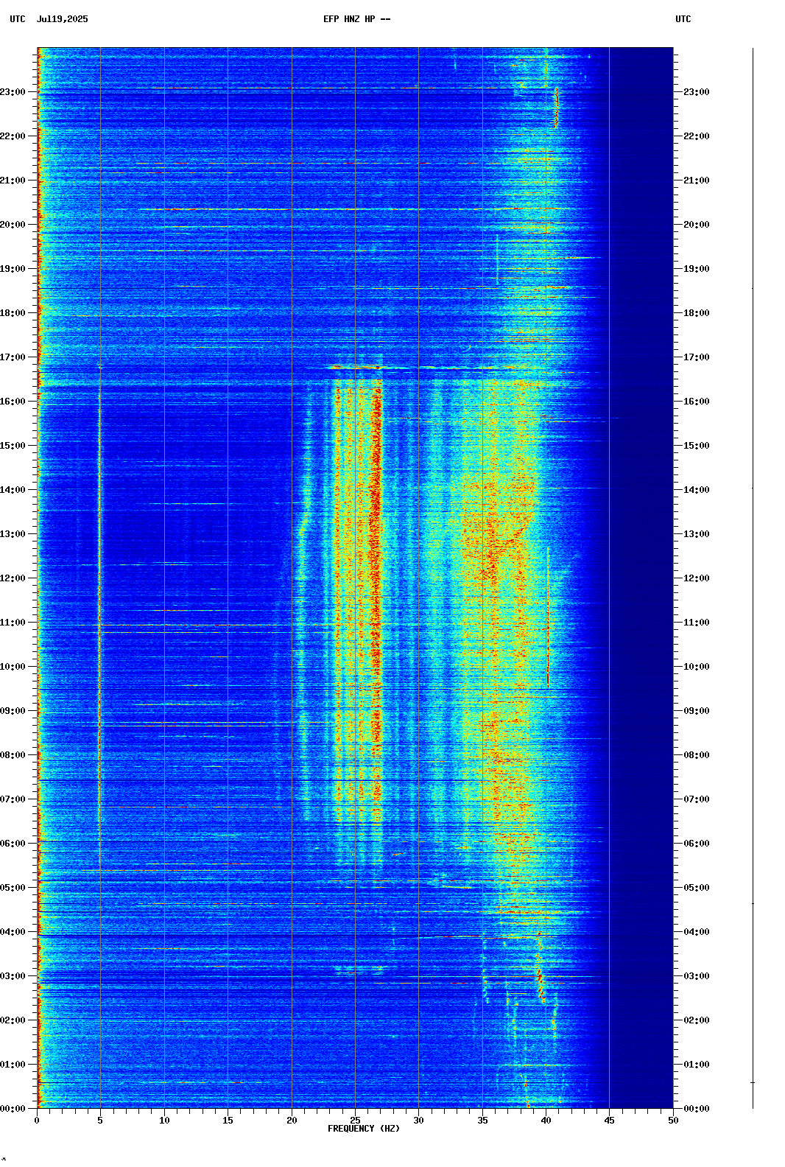Click 06:00 on the right time axis

(697, 844)
